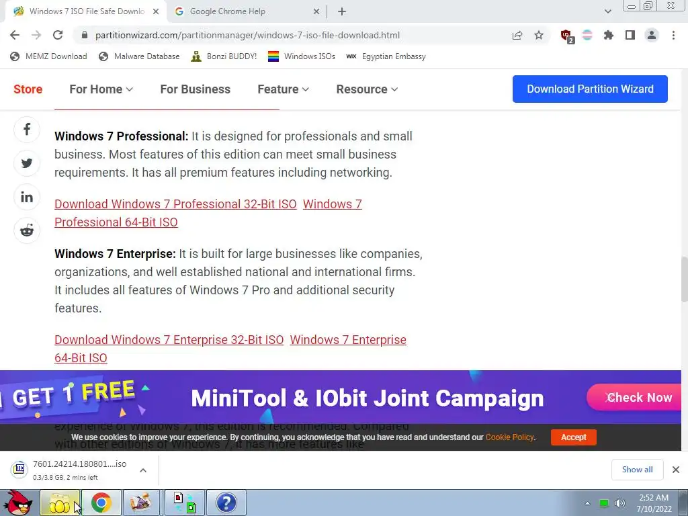Click the green network tray icon
Image resolution: width=688 pixels, height=516 pixels.
[x=604, y=503]
